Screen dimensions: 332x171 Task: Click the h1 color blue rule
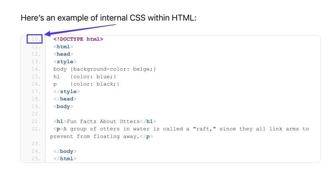pos(84,76)
